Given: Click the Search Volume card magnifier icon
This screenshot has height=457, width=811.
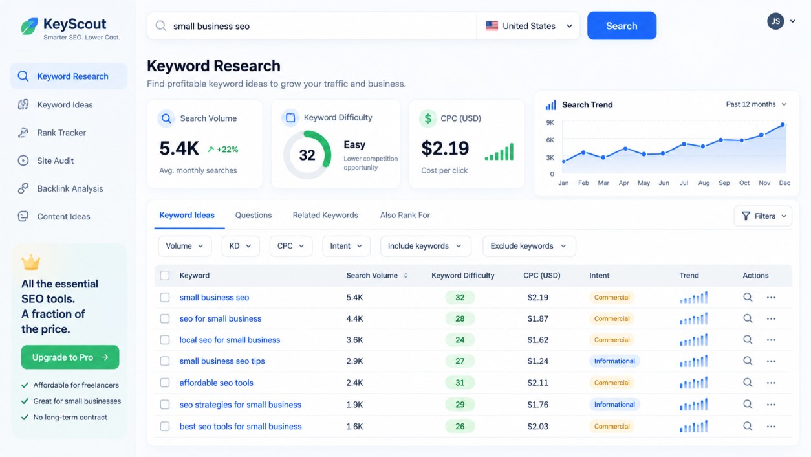Looking at the screenshot, I should (x=166, y=118).
